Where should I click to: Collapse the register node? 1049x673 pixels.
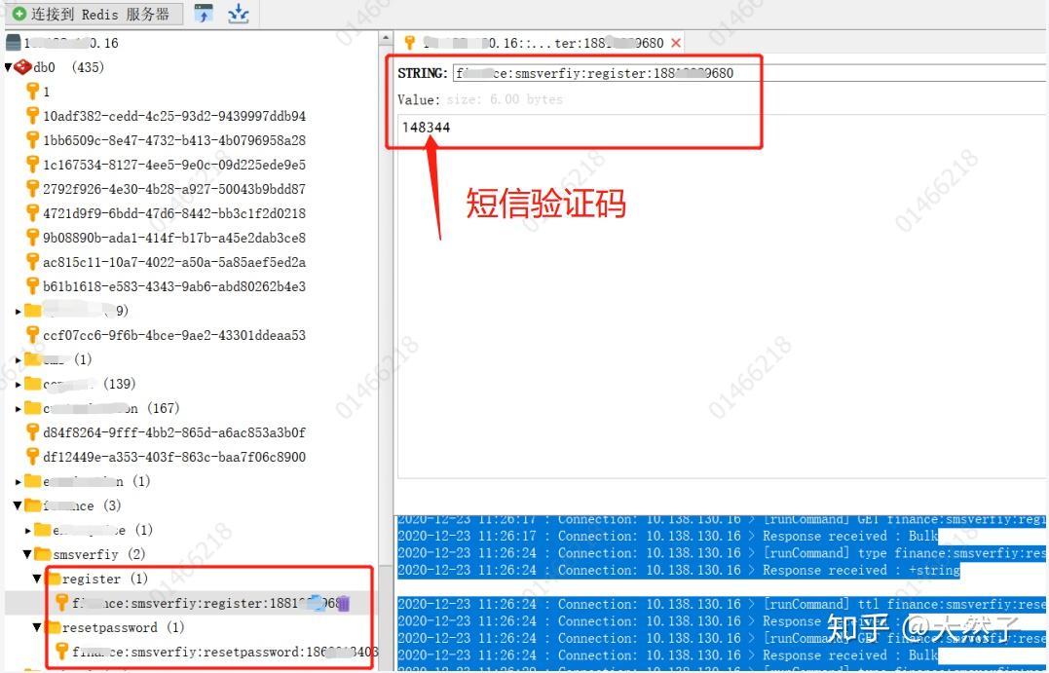[37, 578]
